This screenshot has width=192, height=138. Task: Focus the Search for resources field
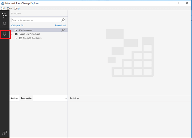[38, 20]
